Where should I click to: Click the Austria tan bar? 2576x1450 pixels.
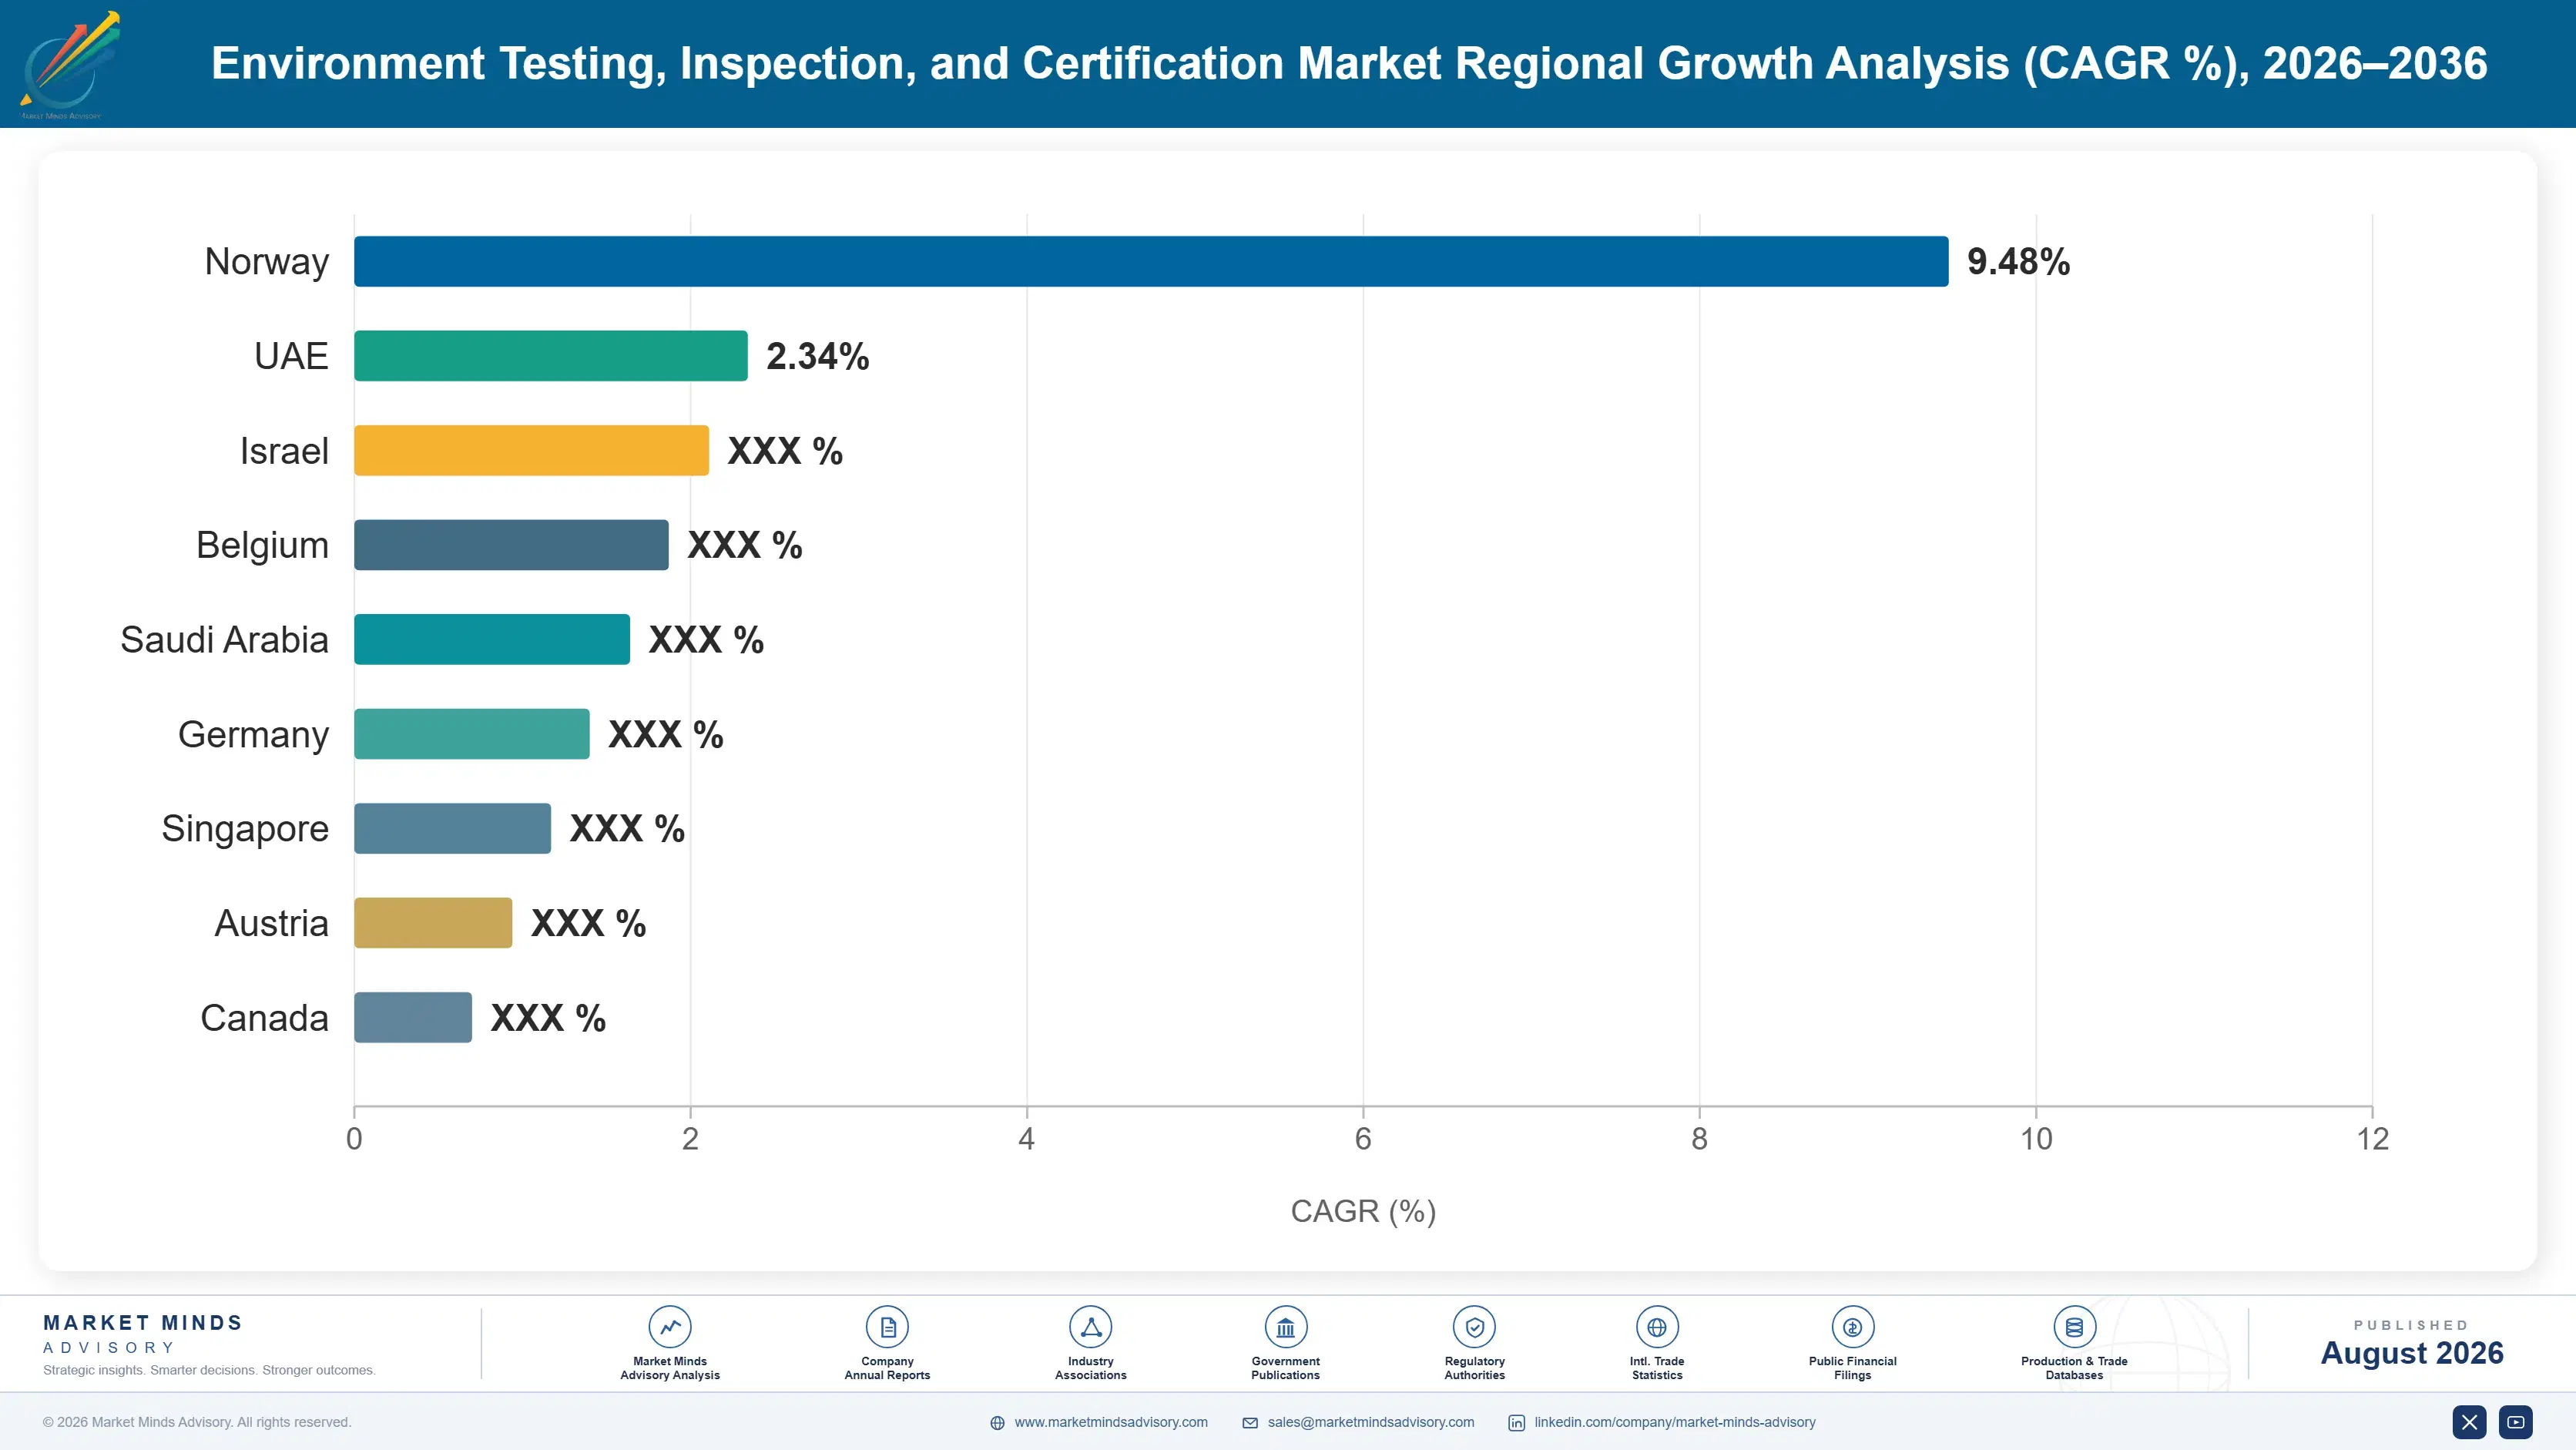[433, 923]
